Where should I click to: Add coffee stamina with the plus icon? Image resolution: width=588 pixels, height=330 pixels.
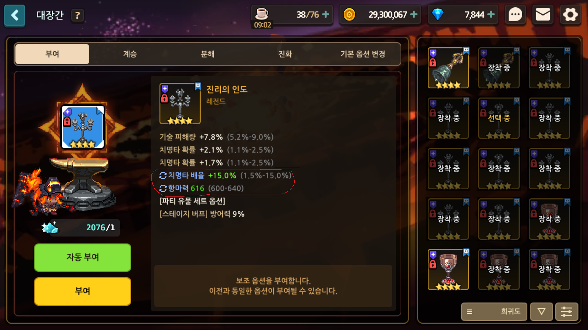tap(326, 15)
